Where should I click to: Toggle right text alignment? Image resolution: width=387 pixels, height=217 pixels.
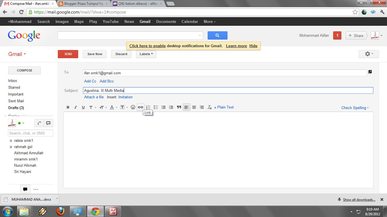pyautogui.click(x=202, y=107)
